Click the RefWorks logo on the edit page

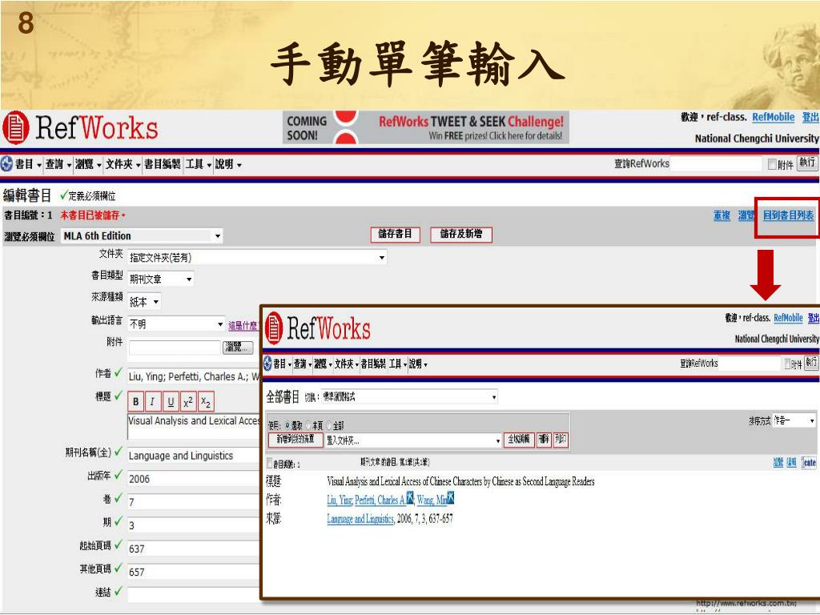pyautogui.click(x=80, y=128)
